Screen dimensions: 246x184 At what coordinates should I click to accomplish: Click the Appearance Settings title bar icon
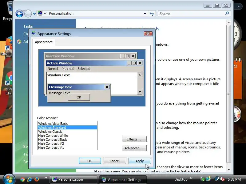tap(34, 33)
